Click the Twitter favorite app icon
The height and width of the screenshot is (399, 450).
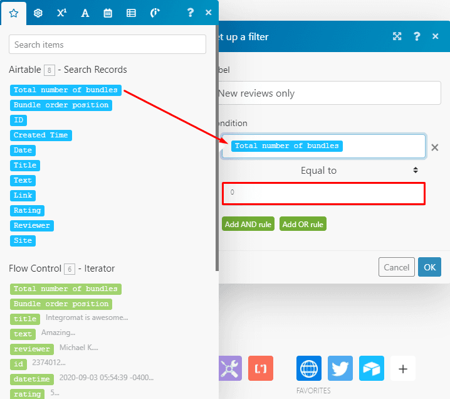[340, 368]
